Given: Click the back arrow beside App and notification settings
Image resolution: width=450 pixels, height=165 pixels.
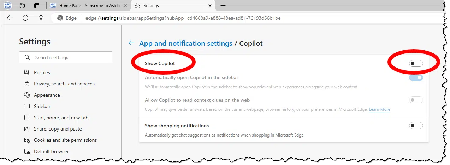Looking at the screenshot, I should point(131,43).
